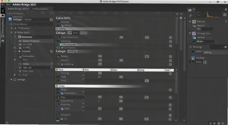Toggle the checkbox beside Rlist.de
This screenshot has width=228, height=125.
pos(58,22)
